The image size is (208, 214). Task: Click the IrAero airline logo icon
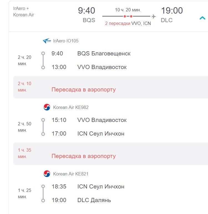46,41
